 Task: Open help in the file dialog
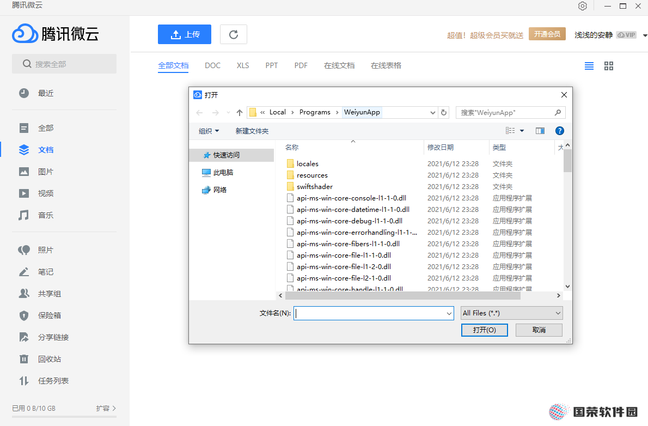(x=560, y=131)
